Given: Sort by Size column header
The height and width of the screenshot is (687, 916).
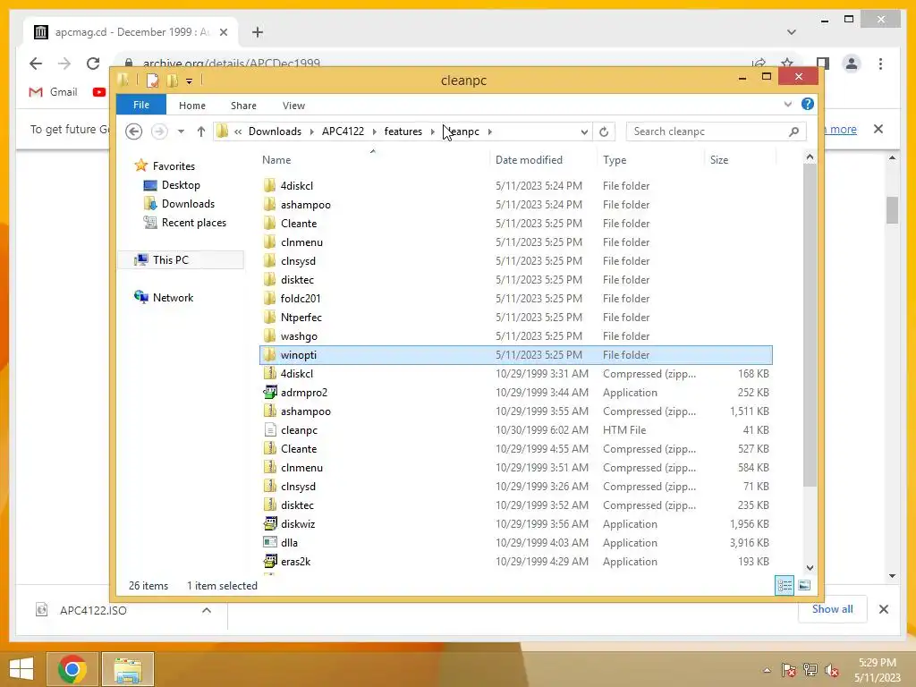Looking at the screenshot, I should point(719,160).
